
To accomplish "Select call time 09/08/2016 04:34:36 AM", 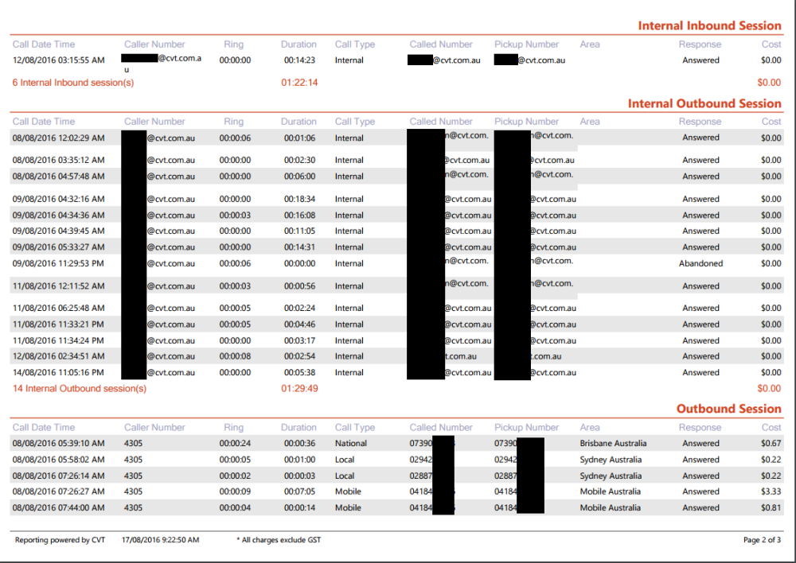I will click(58, 215).
